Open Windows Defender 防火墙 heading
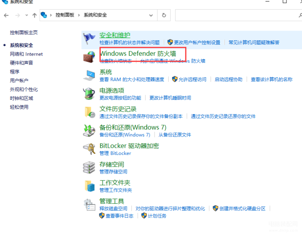Viewport: 302px width, 236px height. 138,53
